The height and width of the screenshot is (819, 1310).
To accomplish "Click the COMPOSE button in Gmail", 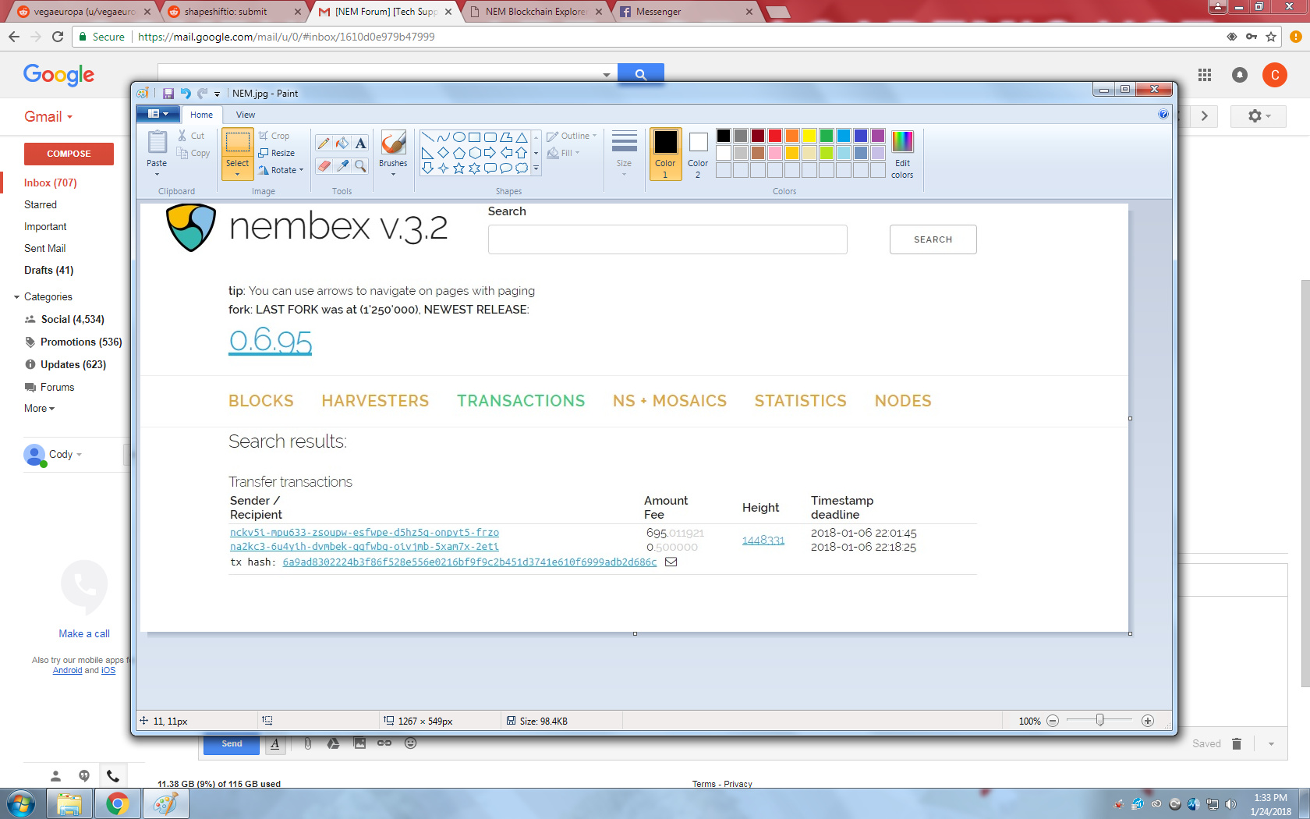I will (x=69, y=154).
